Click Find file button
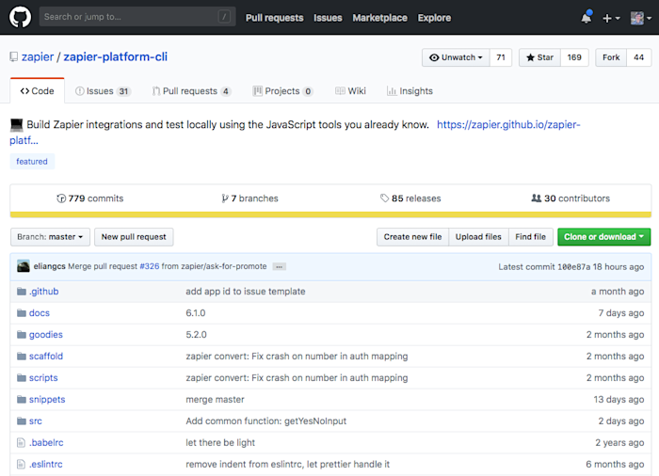The image size is (659, 476). [x=531, y=237]
